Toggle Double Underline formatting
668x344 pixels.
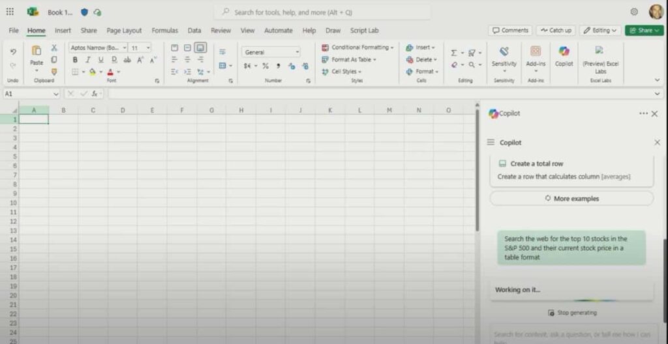[114, 60]
